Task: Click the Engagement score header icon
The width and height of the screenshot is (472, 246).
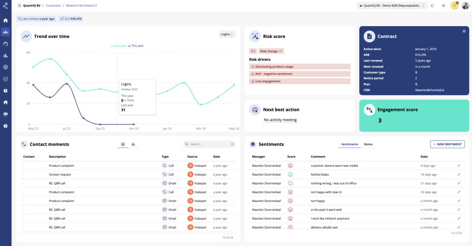Action: pyautogui.click(x=369, y=109)
